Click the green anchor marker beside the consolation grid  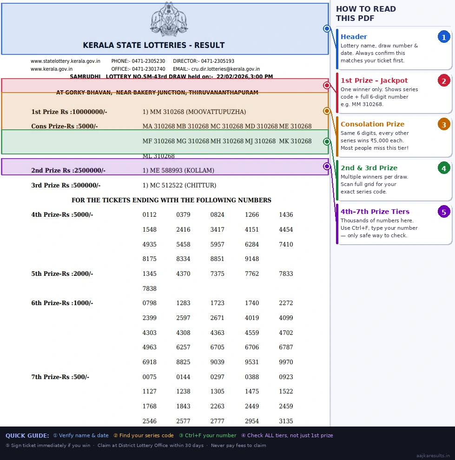(x=327, y=141)
